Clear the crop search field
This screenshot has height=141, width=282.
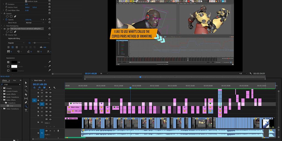click(x=20, y=84)
